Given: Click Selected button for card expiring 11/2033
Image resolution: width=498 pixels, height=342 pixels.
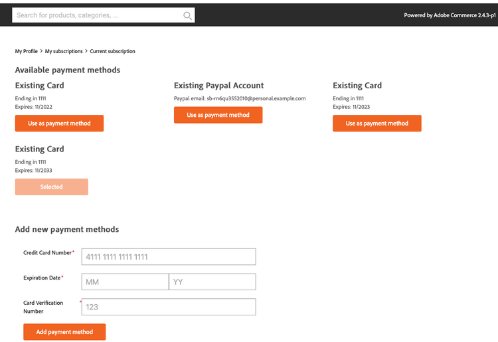Looking at the screenshot, I should tap(51, 187).
